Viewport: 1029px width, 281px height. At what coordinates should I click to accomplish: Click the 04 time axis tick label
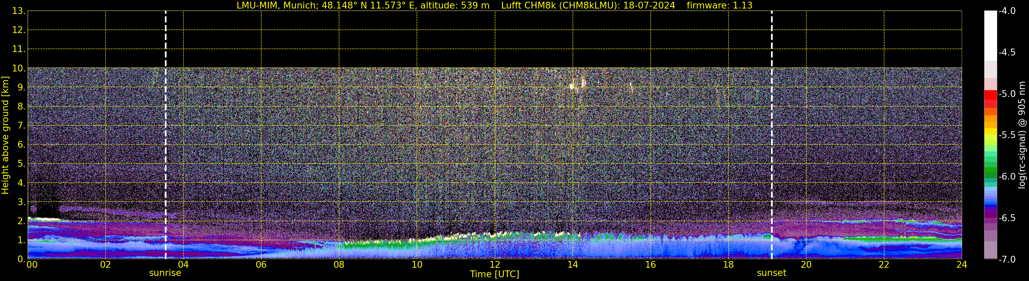[x=183, y=265]
